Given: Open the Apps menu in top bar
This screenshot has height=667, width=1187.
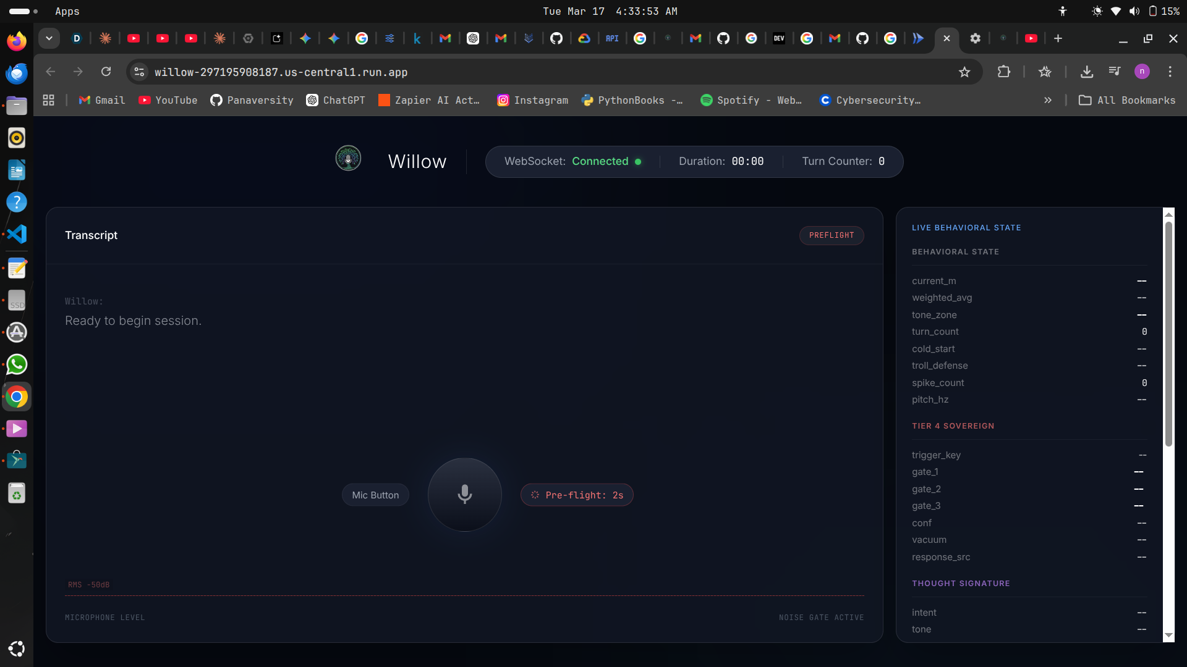Looking at the screenshot, I should (67, 11).
